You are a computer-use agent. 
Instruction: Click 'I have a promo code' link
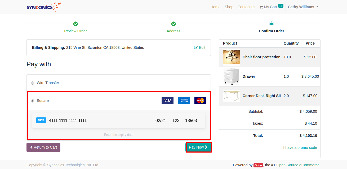(300, 148)
